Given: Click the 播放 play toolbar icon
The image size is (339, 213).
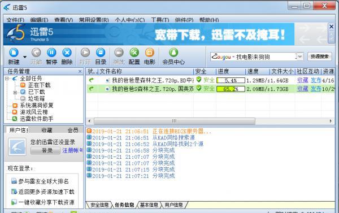Looking at the screenshot, I should (x=119, y=53).
